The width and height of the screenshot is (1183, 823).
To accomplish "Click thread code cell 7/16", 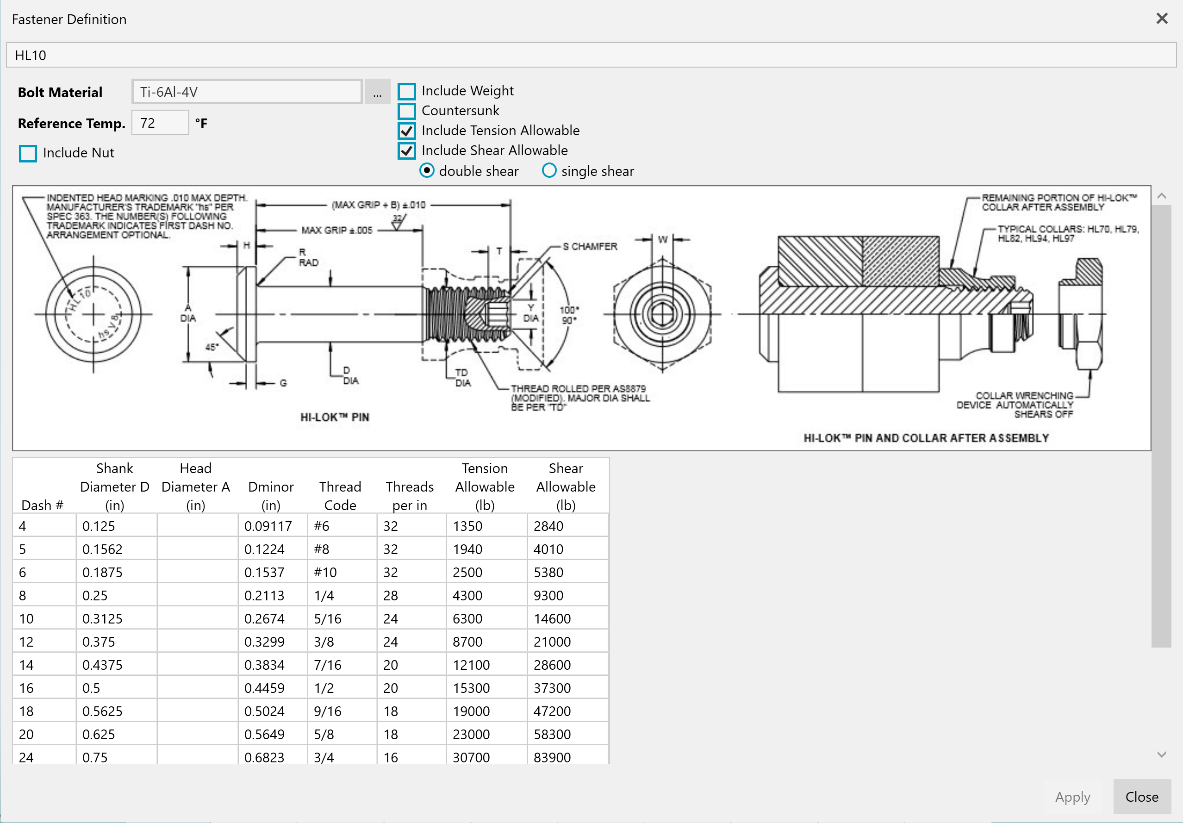I will click(x=342, y=665).
